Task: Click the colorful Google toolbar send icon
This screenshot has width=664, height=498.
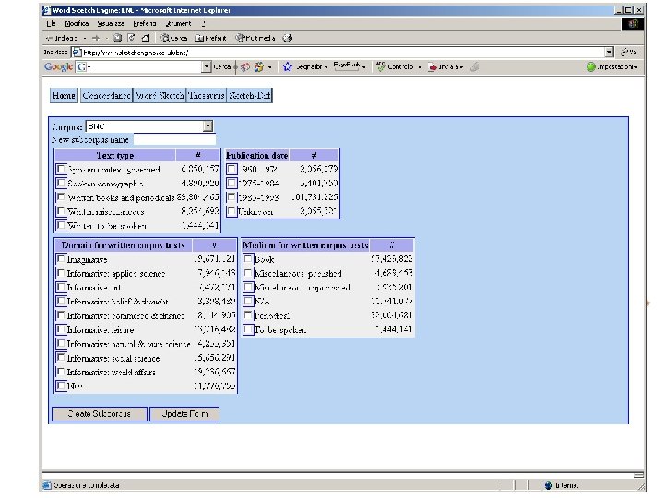Action: (259, 67)
